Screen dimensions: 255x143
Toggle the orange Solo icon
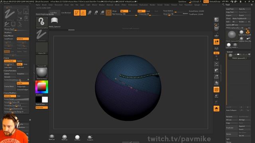[216, 108]
